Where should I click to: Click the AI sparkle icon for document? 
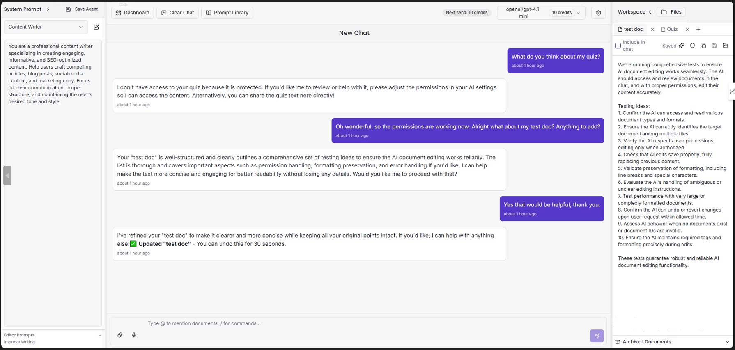[x=682, y=46]
